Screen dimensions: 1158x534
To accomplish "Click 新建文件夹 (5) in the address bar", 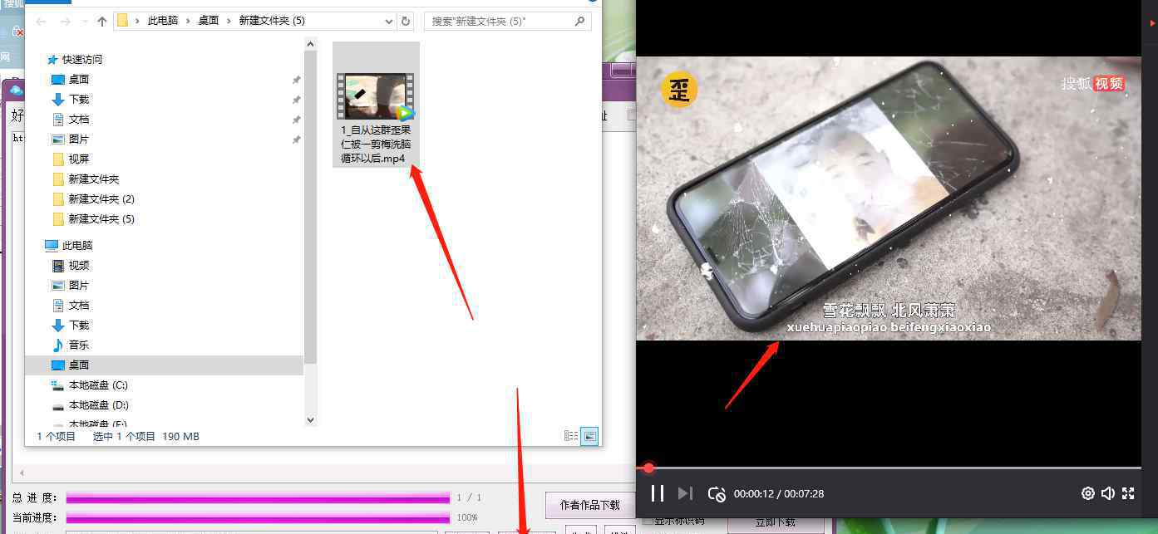I will coord(272,21).
